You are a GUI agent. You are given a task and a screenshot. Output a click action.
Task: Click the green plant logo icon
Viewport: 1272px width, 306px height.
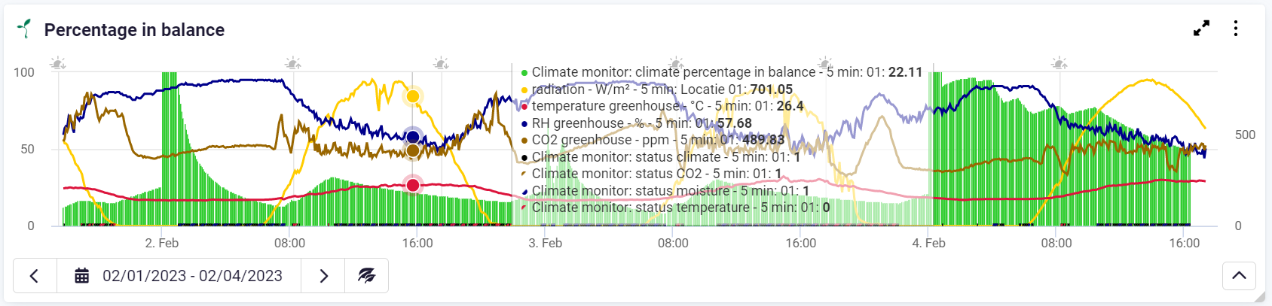[x=25, y=29]
